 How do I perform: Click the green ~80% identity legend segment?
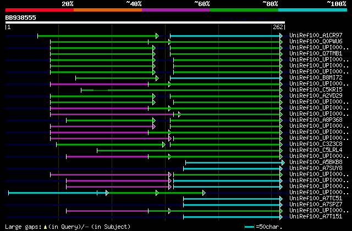point(244,10)
